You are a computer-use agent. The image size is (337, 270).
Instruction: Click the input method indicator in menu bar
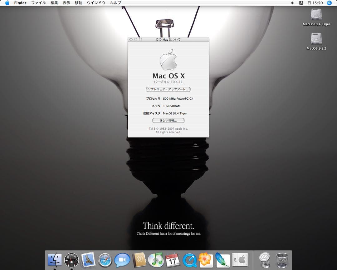[301, 3]
